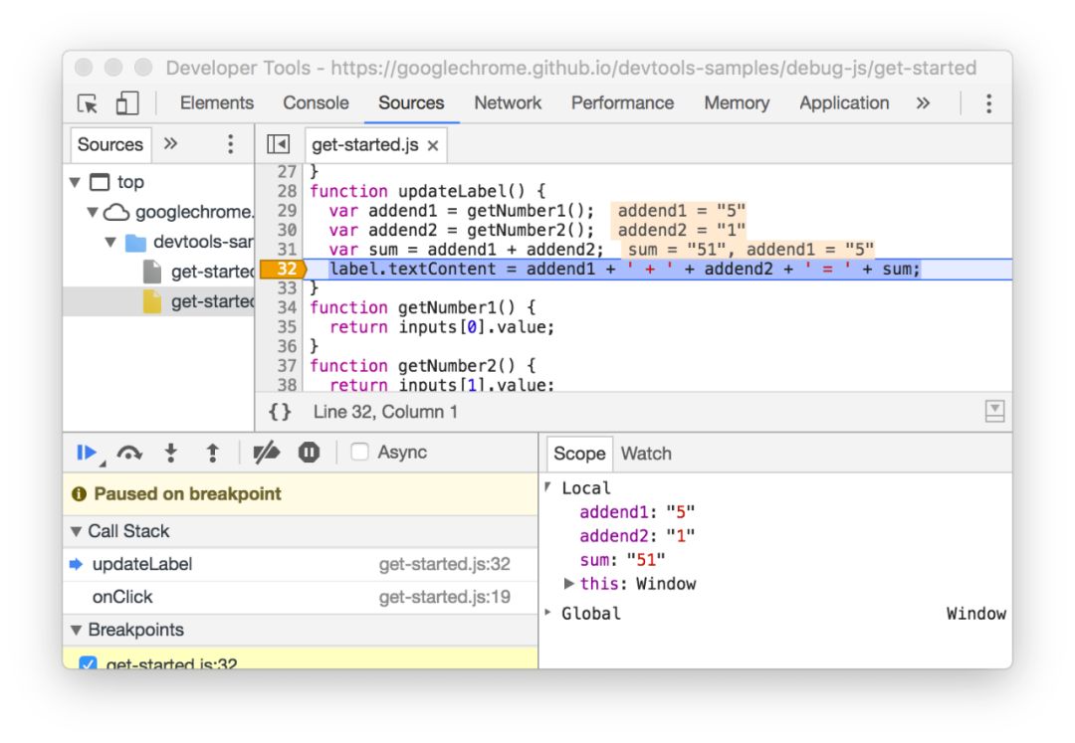The width and height of the screenshot is (1075, 743).
Task: Pretty print code with braces icon
Action: coord(280,412)
